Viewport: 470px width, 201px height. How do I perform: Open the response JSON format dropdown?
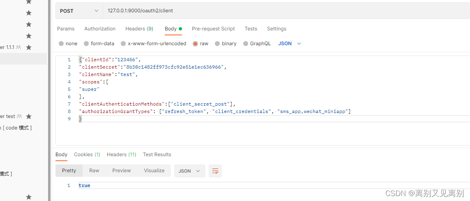(x=189, y=171)
